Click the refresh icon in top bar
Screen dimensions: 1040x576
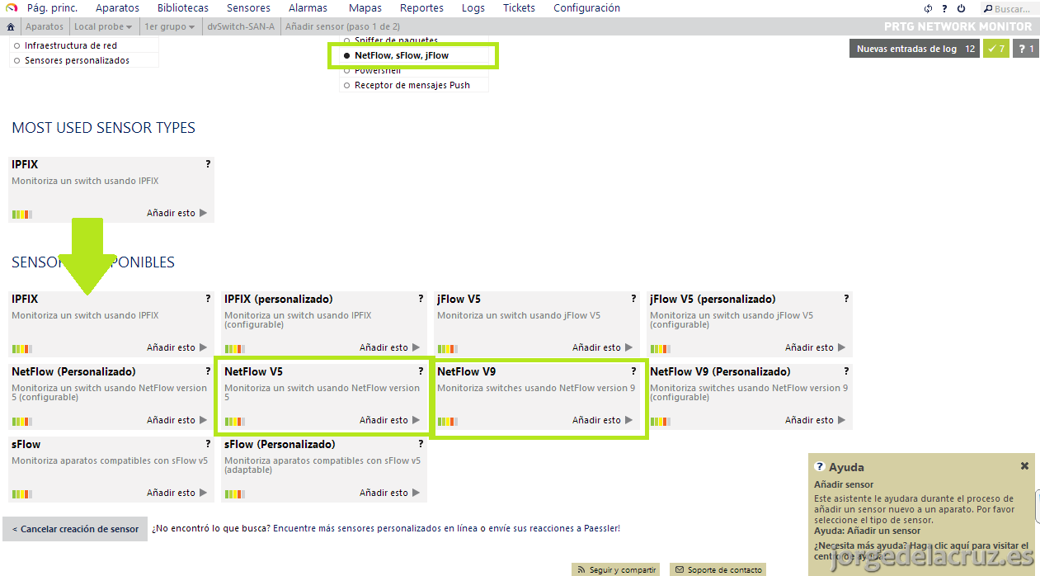[928, 8]
